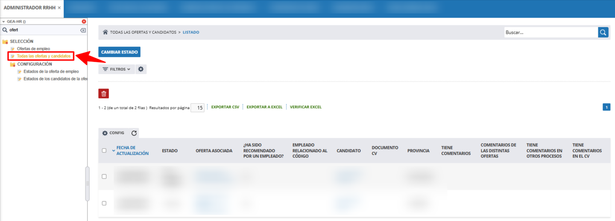The height and width of the screenshot is (221, 615).
Task: Focus the Buscar search field
Action: 551,32
